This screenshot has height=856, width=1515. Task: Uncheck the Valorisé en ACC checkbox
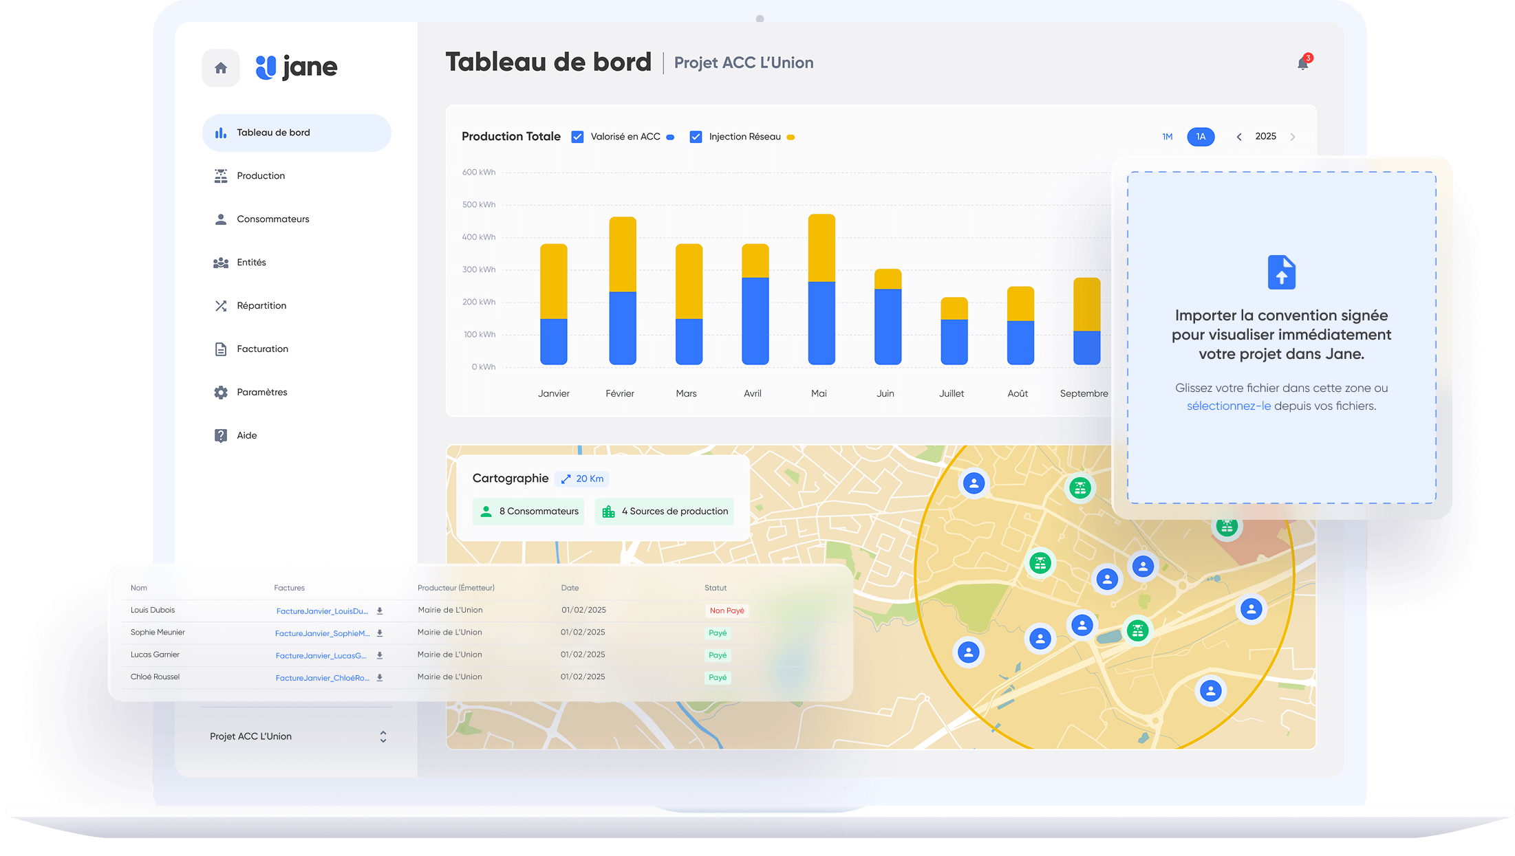(x=577, y=137)
